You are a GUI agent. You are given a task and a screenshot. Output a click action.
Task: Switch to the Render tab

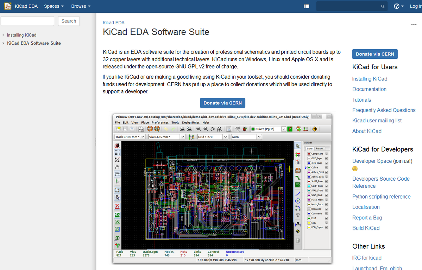pyautogui.click(x=319, y=148)
